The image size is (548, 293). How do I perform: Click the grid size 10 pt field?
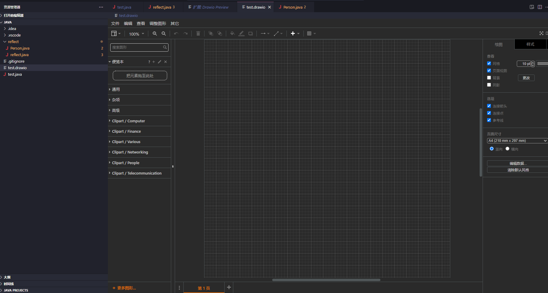524,64
